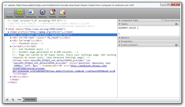Close the weinre window
Viewport: 185px width, 107px height.
(x=175, y=4)
